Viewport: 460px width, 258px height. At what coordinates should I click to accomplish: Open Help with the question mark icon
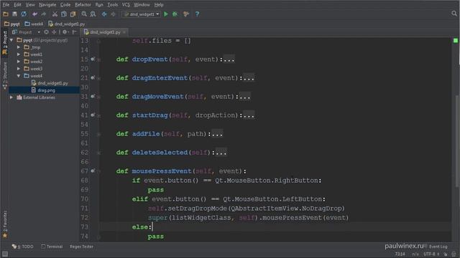click(197, 14)
